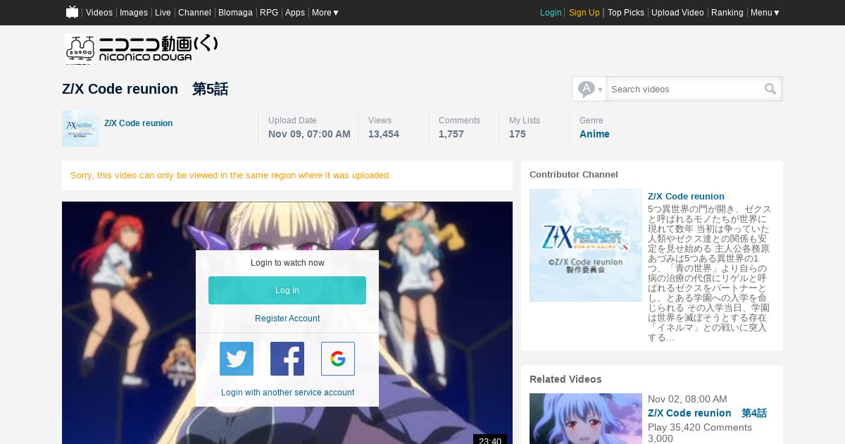Open the Ranking page
The image size is (845, 444).
pos(727,13)
